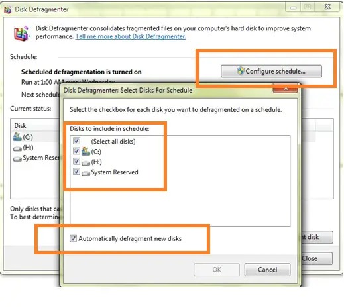Screen dimensions: 344x308
Task: Click the large Disk Defragmenter logo icon
Action: [21, 33]
